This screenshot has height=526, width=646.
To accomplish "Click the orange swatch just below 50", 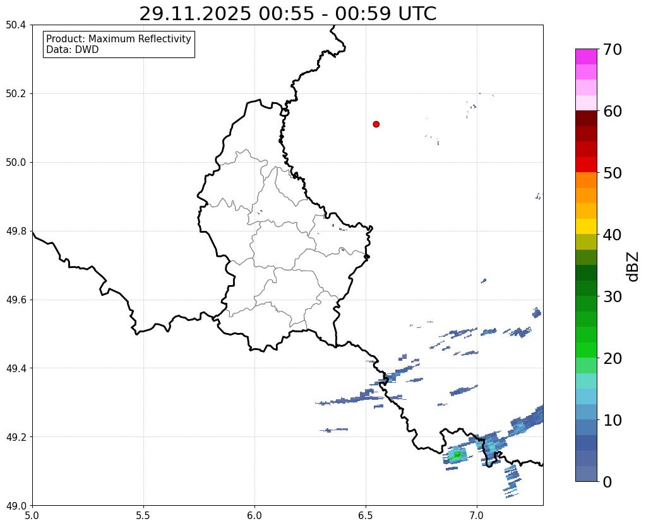I will coord(586,180).
